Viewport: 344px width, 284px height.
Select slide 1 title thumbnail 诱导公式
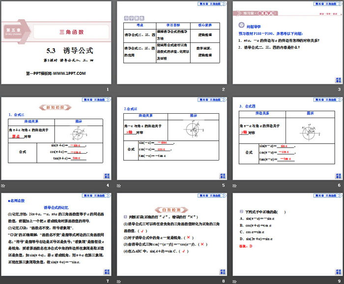click(x=56, y=43)
